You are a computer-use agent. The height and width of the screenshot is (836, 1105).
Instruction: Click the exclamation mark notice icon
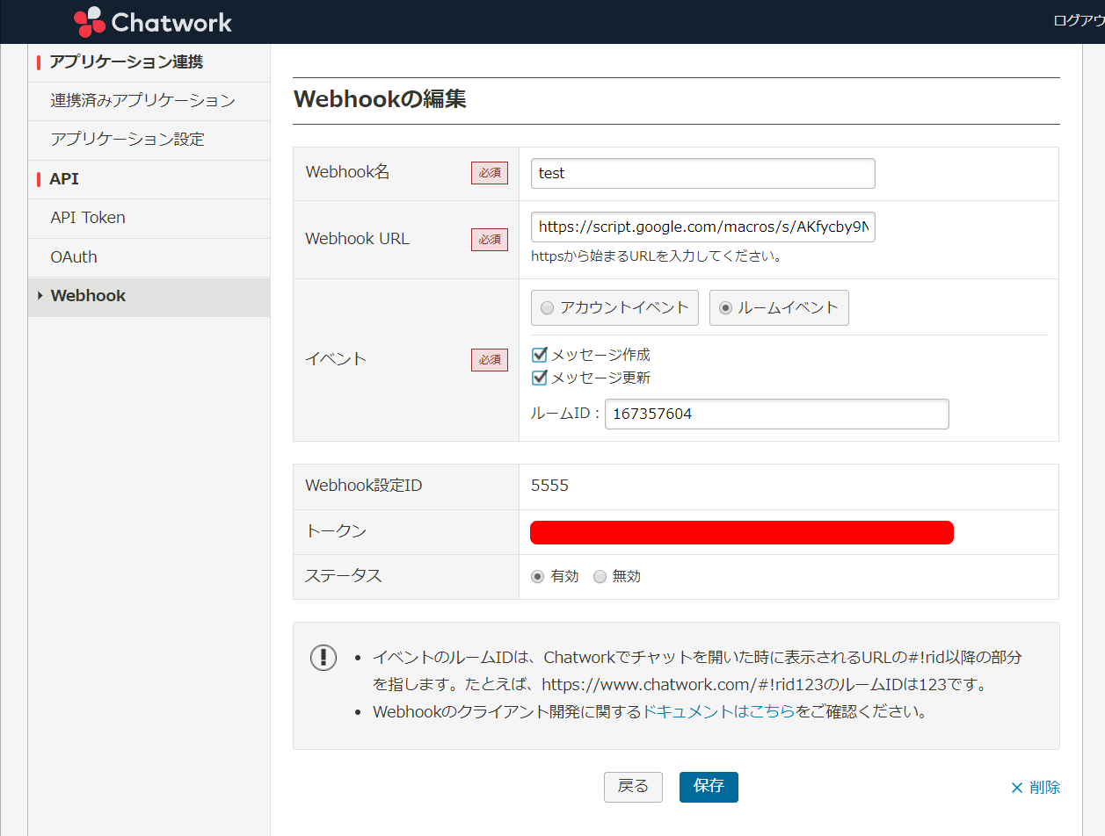[324, 657]
